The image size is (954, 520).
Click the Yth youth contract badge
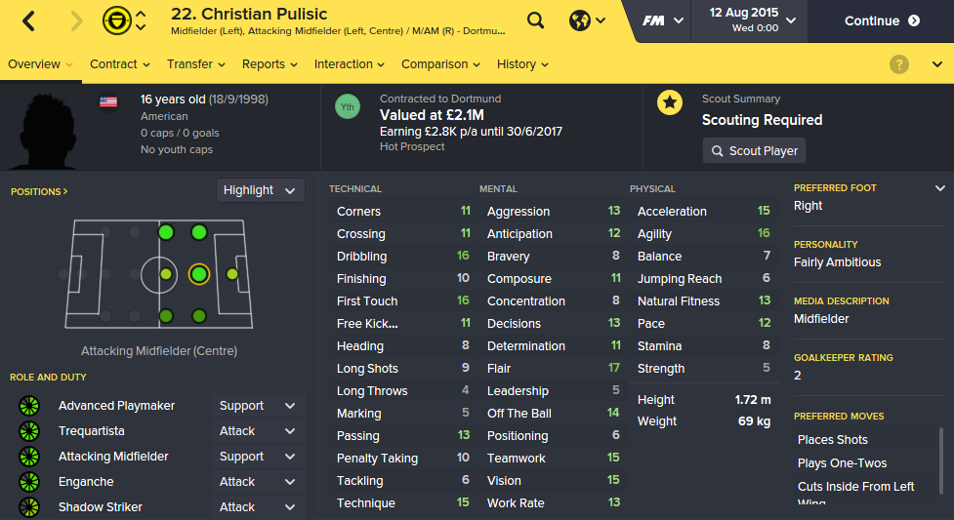point(347,106)
